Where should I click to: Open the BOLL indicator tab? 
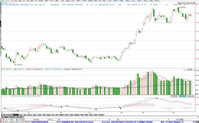pos(30,115)
